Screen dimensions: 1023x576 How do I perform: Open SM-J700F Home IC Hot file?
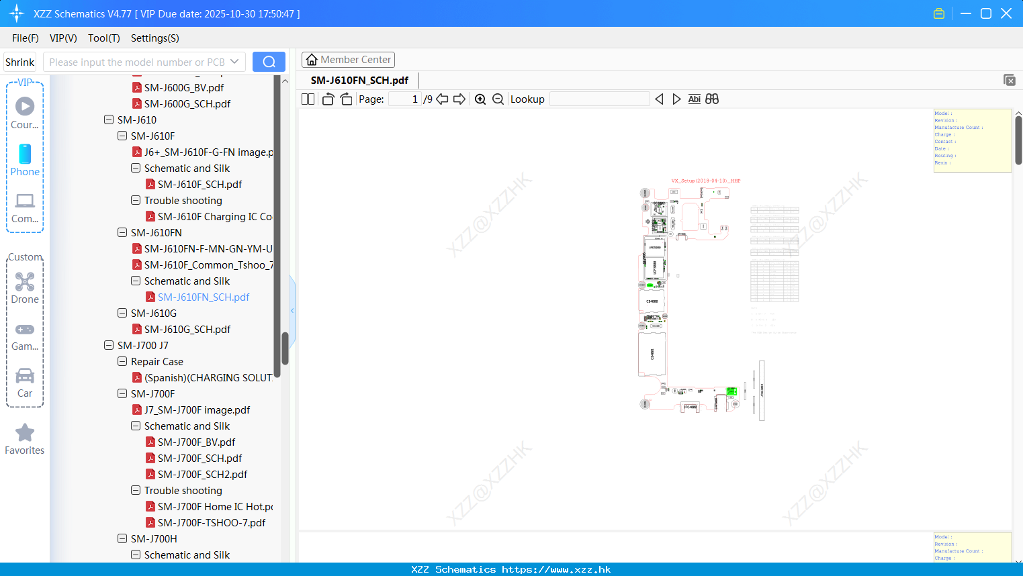215,506
